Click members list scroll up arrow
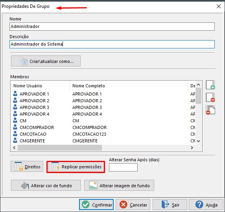 click(x=199, y=85)
